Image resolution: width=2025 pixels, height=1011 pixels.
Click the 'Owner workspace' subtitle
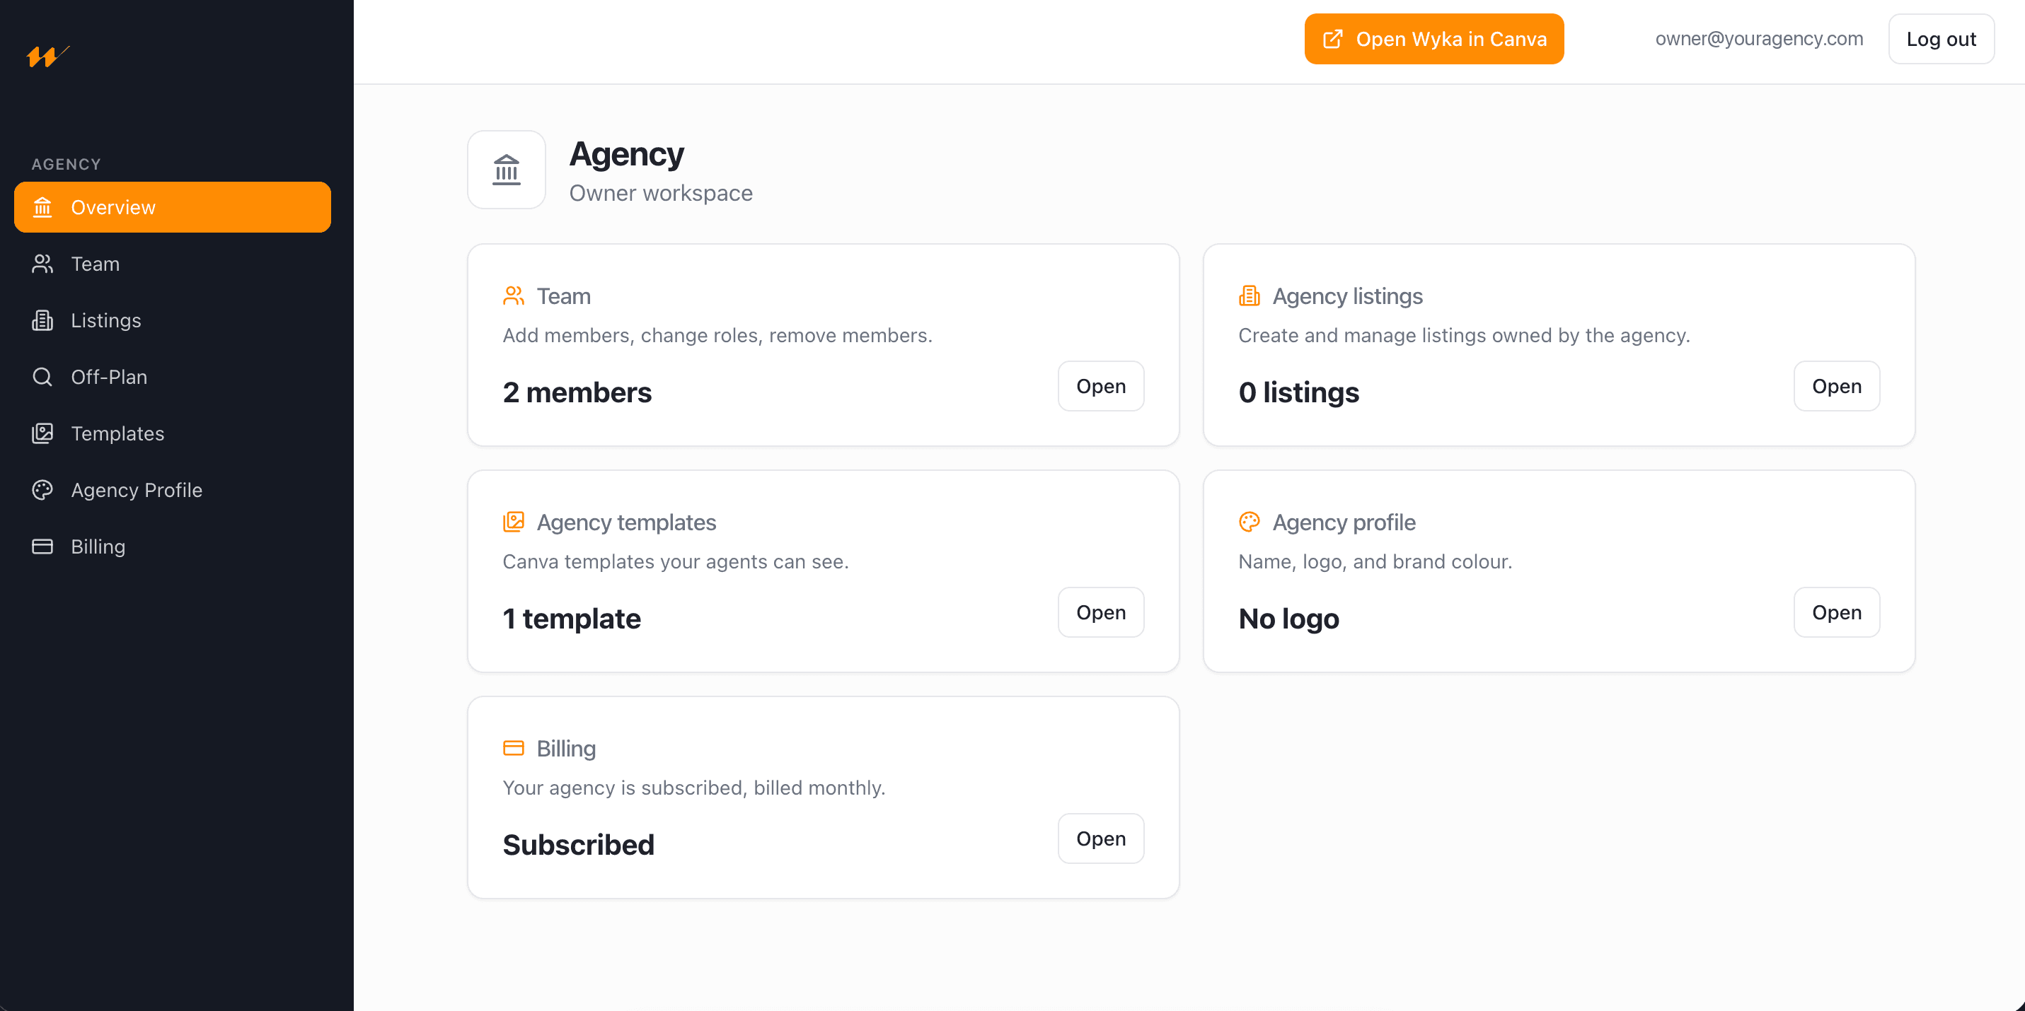pos(660,193)
